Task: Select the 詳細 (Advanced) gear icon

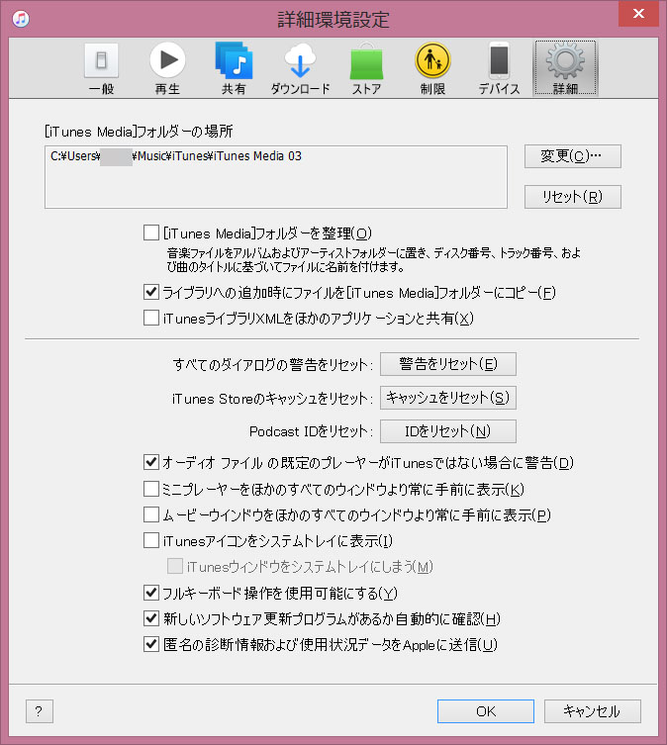Action: pyautogui.click(x=565, y=69)
